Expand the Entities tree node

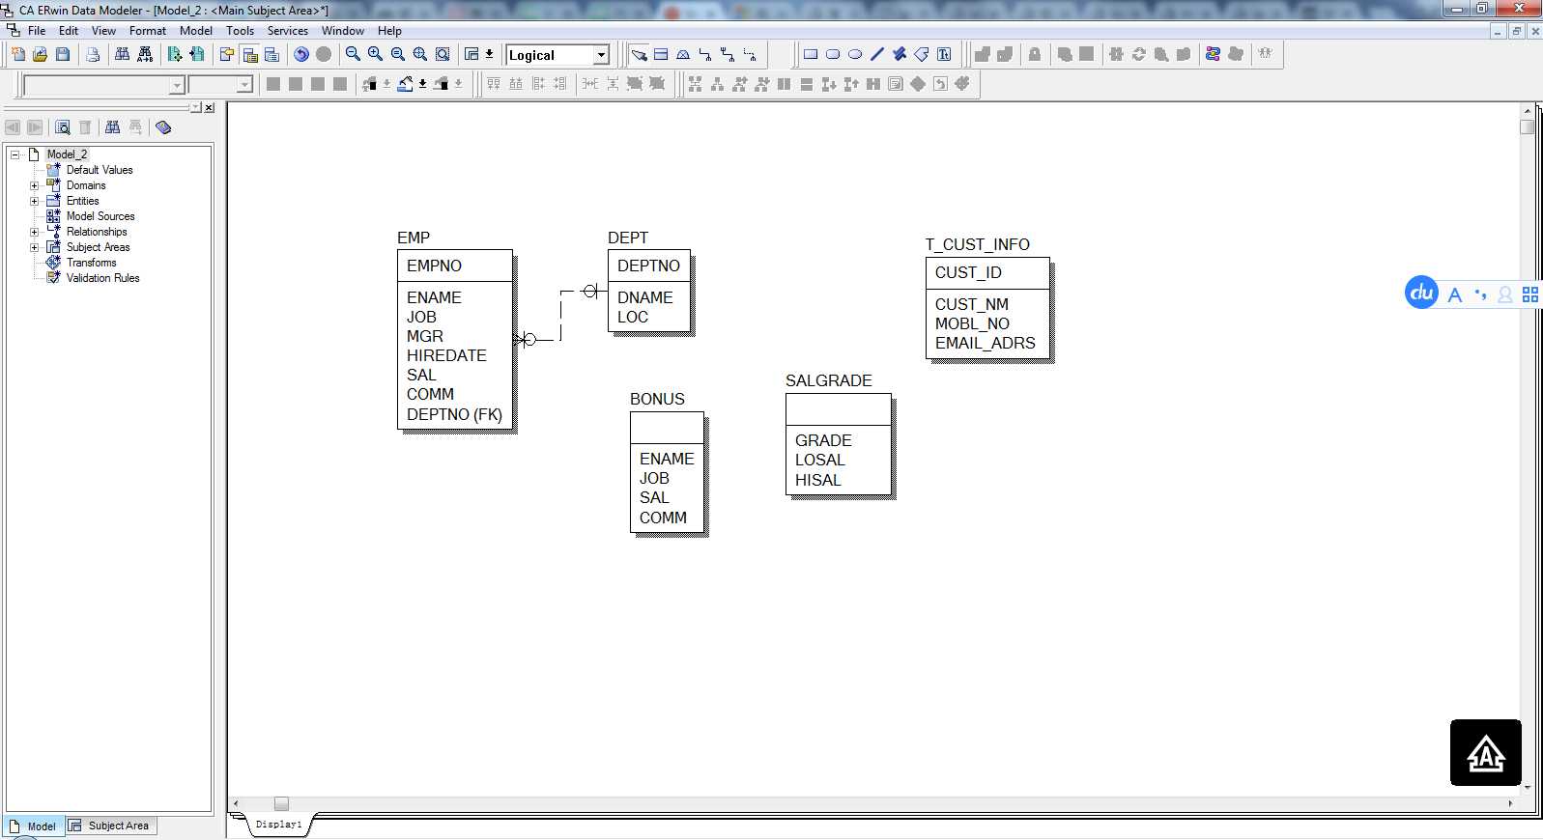click(34, 201)
